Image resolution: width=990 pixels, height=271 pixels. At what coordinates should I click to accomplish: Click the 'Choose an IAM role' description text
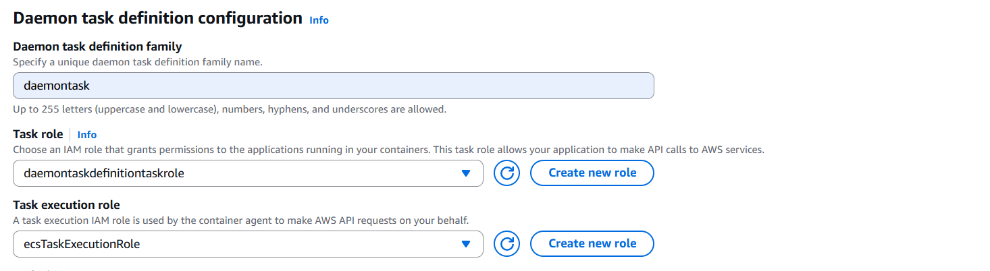388,149
